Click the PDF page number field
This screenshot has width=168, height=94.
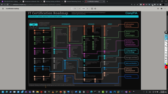(72, 9)
